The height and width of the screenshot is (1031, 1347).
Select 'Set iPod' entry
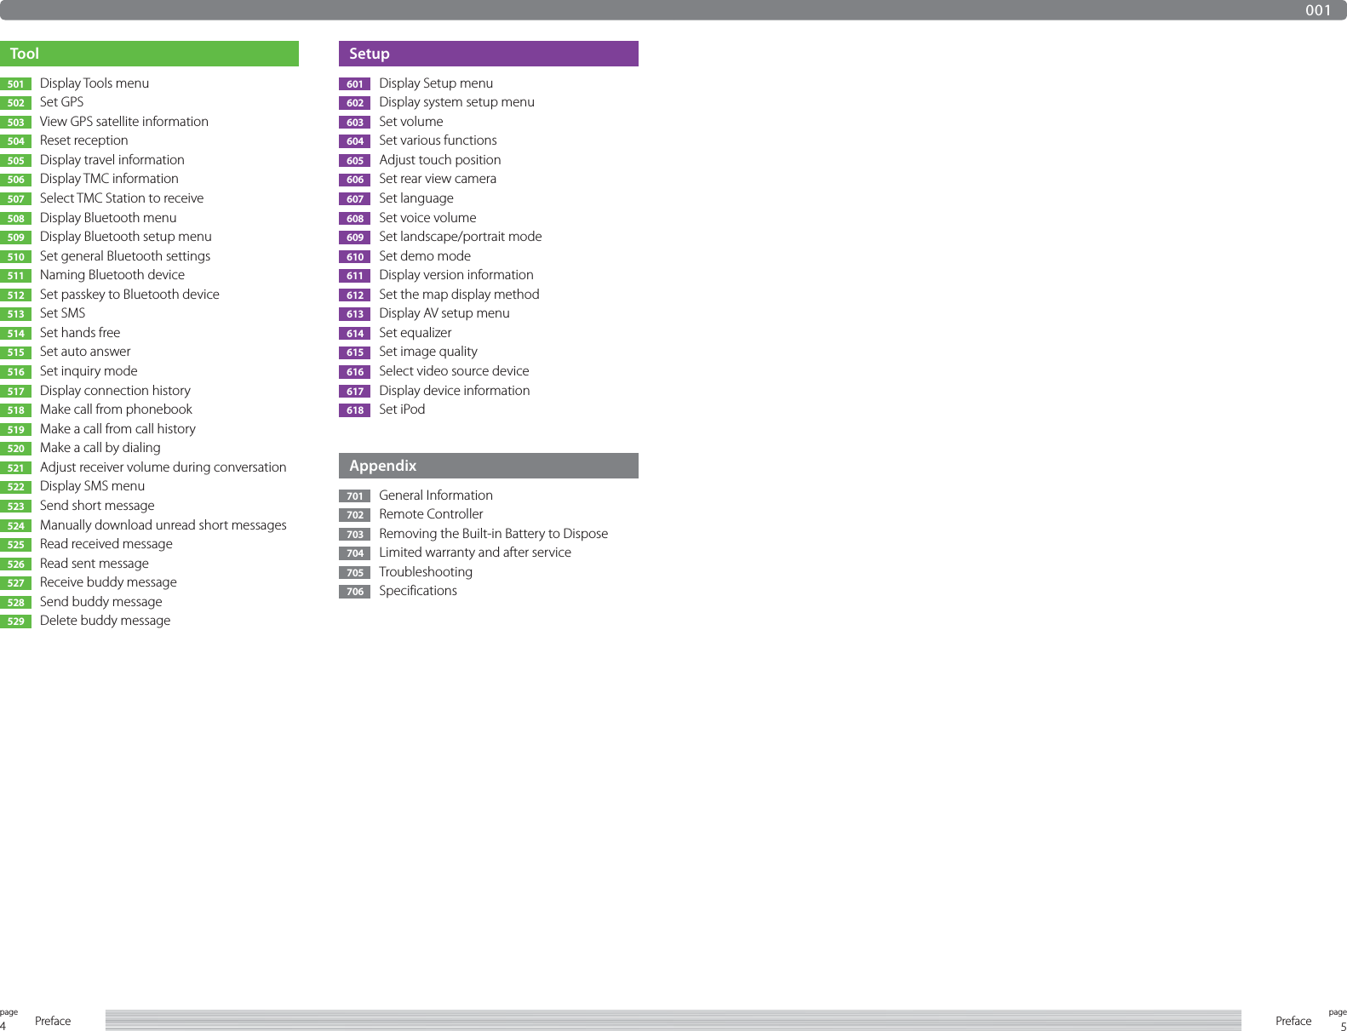tap(402, 410)
